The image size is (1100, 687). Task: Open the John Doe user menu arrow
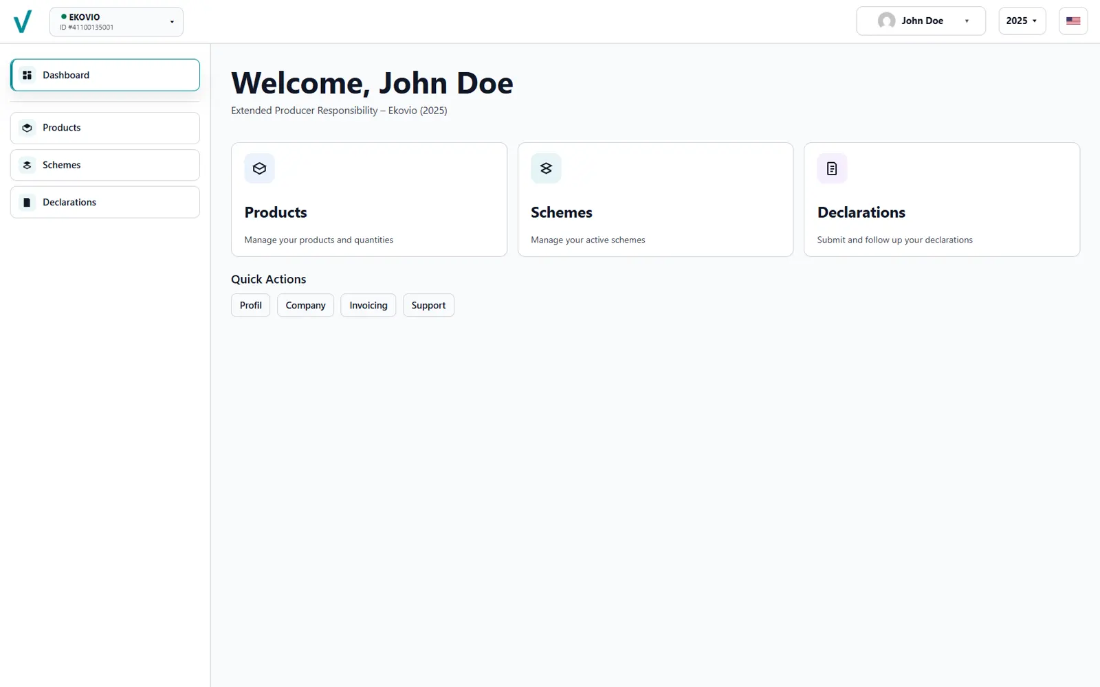967,21
